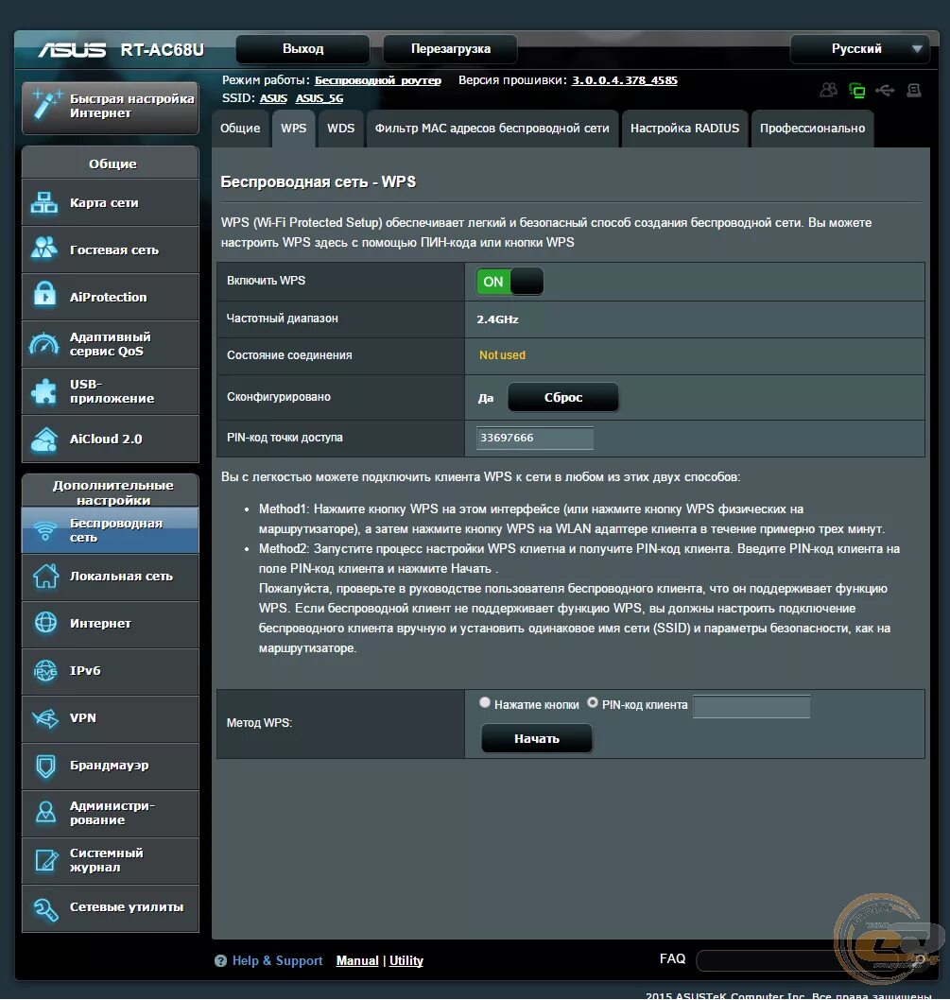Click the Help & Support link text

coord(277,960)
